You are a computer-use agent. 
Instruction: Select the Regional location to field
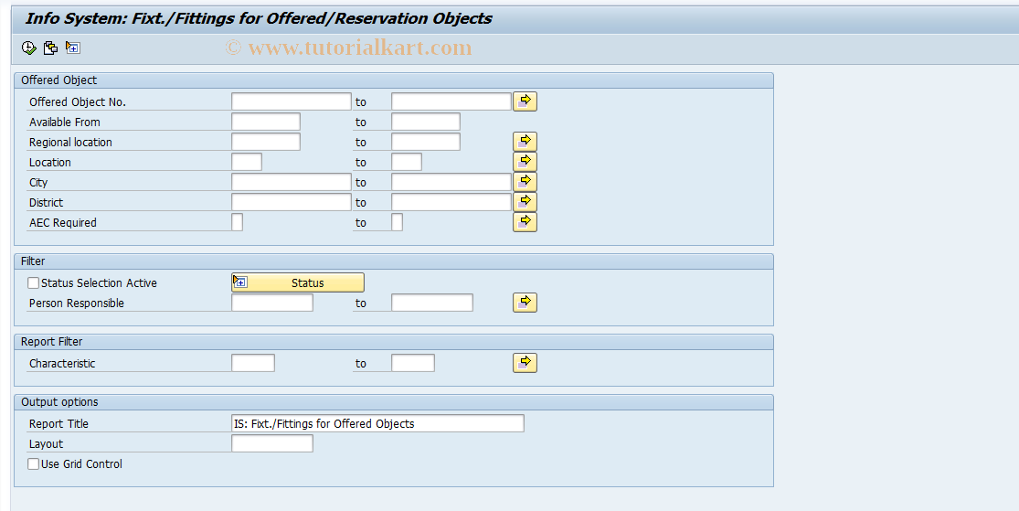pyautogui.click(x=426, y=142)
